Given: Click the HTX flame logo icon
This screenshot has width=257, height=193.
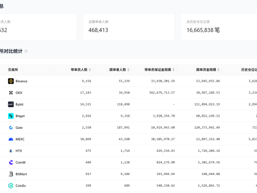Looking at the screenshot, I should pos(11,151).
